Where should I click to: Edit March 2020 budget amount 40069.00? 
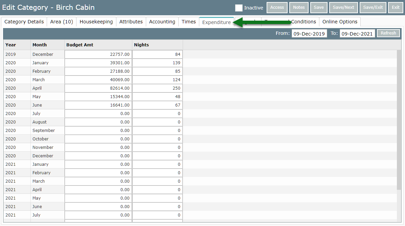click(x=98, y=80)
